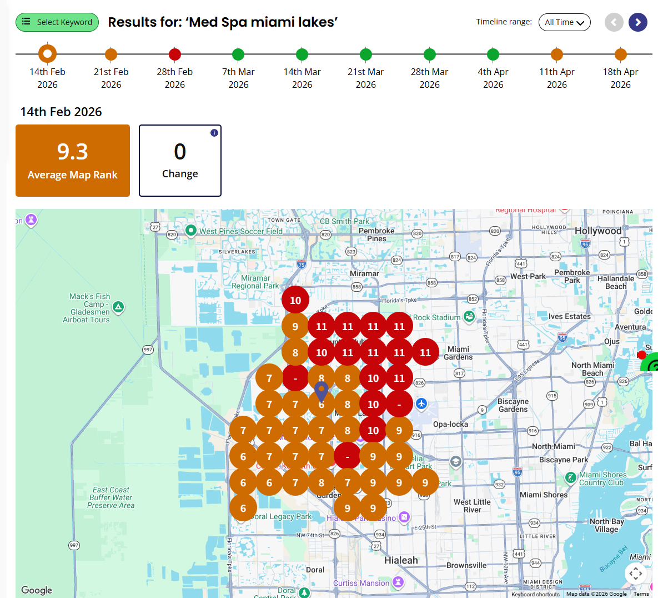Select the 11th Apr 2026 timeline marker
The image size is (658, 598).
(557, 54)
